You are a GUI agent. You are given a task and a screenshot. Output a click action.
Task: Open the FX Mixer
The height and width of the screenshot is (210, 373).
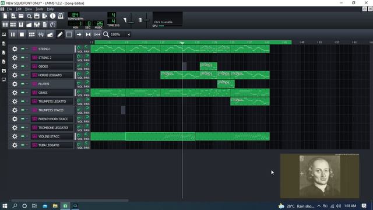pyautogui.click(x=37, y=24)
